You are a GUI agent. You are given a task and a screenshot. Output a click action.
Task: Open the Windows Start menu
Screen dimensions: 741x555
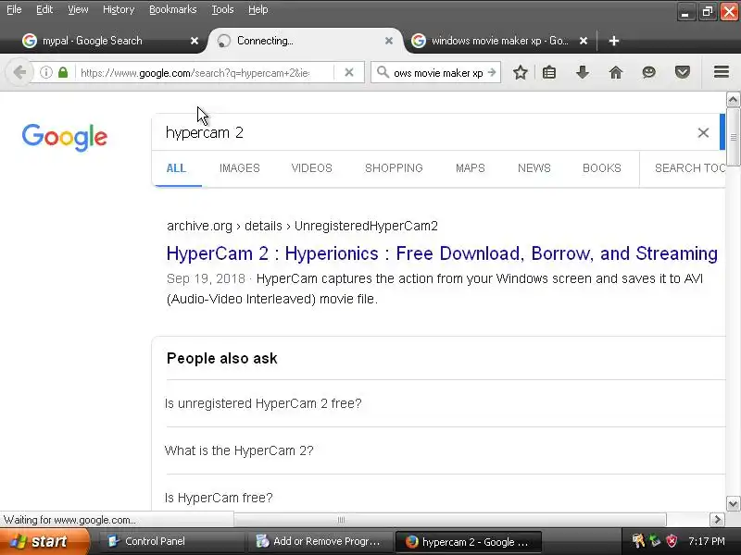click(x=44, y=541)
